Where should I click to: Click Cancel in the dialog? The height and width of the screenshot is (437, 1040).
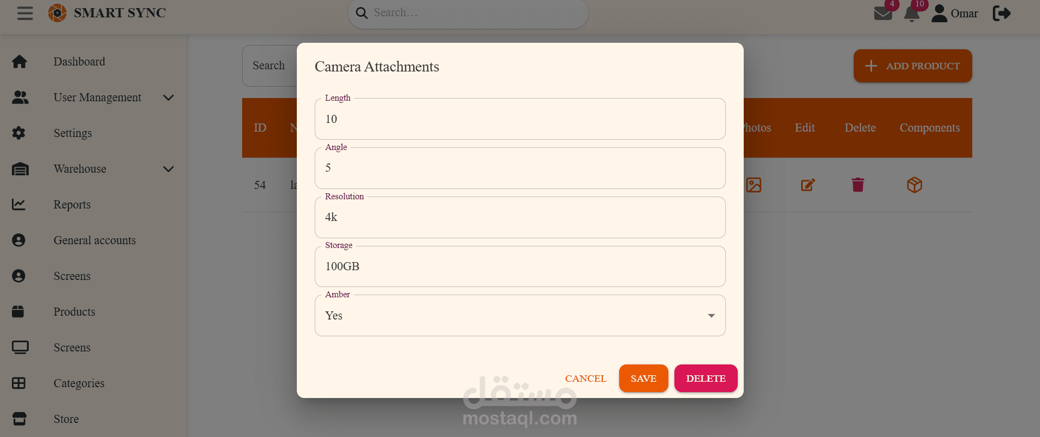pos(586,379)
